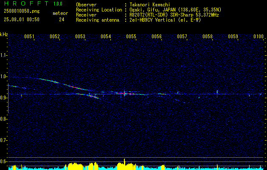Click the Observer field label
This screenshot has height=170, width=267.
tap(86, 5)
